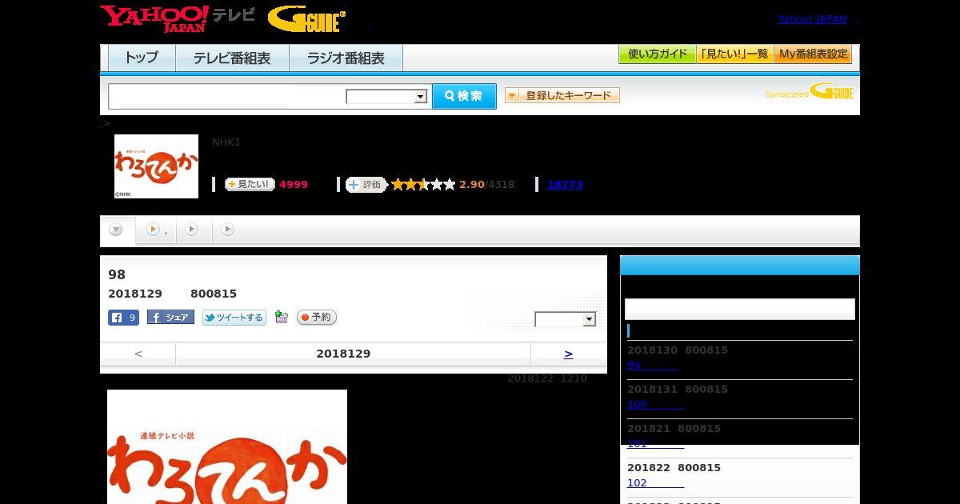The image size is (960, 504).
Task: Open episode 102 link in sidebar
Action: coord(655,482)
